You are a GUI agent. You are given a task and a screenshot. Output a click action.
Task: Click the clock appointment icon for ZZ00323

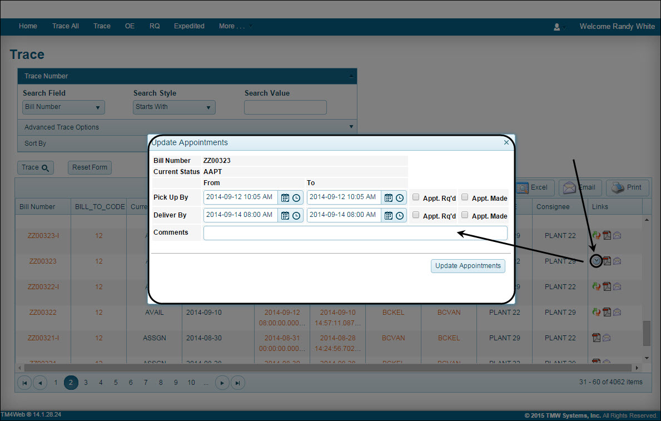point(596,261)
